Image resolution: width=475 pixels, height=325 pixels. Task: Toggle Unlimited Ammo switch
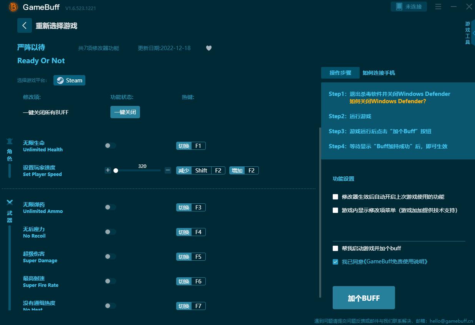tap(110, 207)
